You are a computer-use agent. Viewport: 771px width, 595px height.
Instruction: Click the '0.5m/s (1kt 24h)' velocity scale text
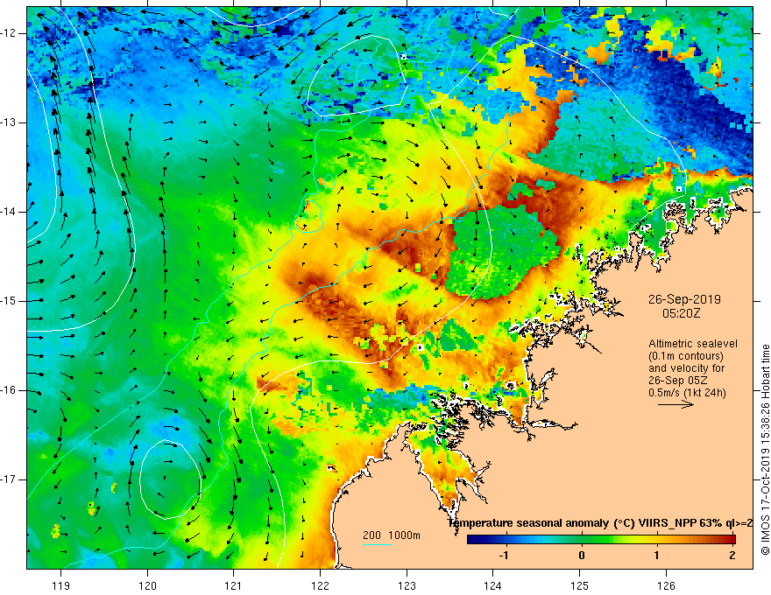point(687,393)
